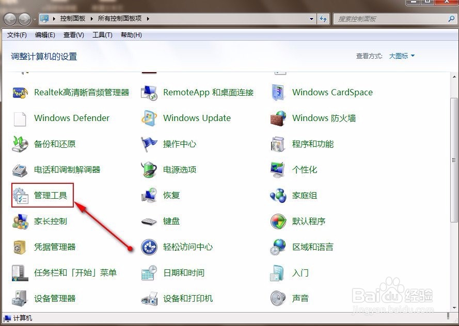Open the Windows Update icon
The width and height of the screenshot is (459, 326).
pyautogui.click(x=149, y=118)
